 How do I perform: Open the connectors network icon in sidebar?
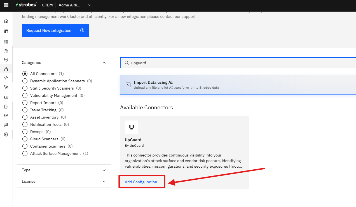coord(6,69)
